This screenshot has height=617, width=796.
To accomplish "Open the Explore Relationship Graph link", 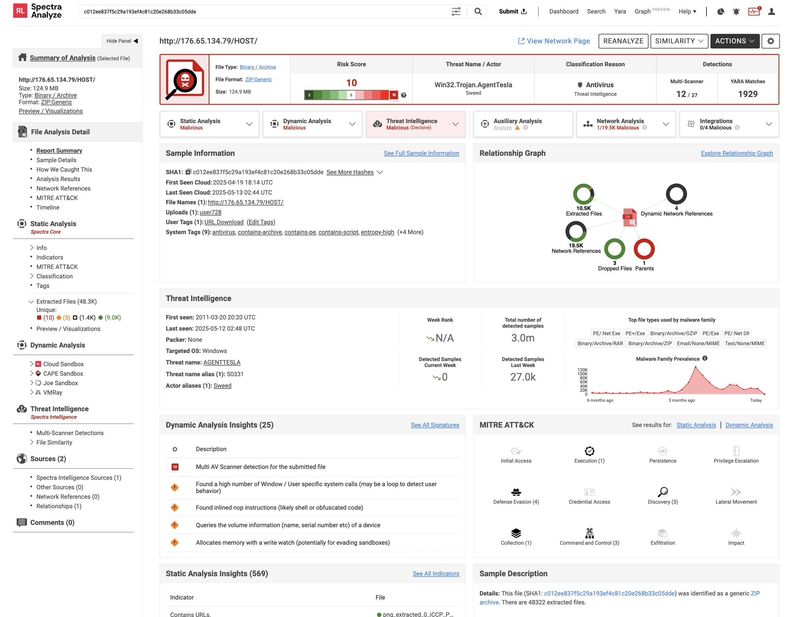I will coord(736,154).
